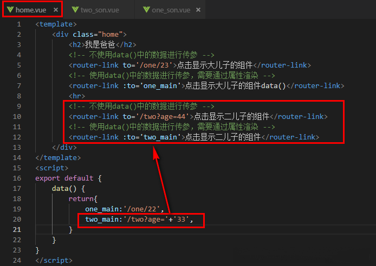Click line number 12 in the gutter

click(17, 137)
